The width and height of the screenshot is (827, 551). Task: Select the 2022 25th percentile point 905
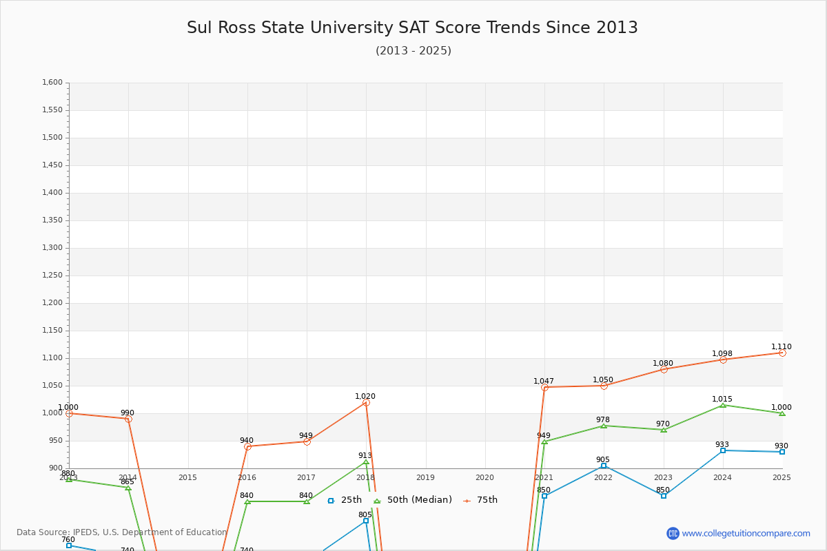click(x=604, y=466)
